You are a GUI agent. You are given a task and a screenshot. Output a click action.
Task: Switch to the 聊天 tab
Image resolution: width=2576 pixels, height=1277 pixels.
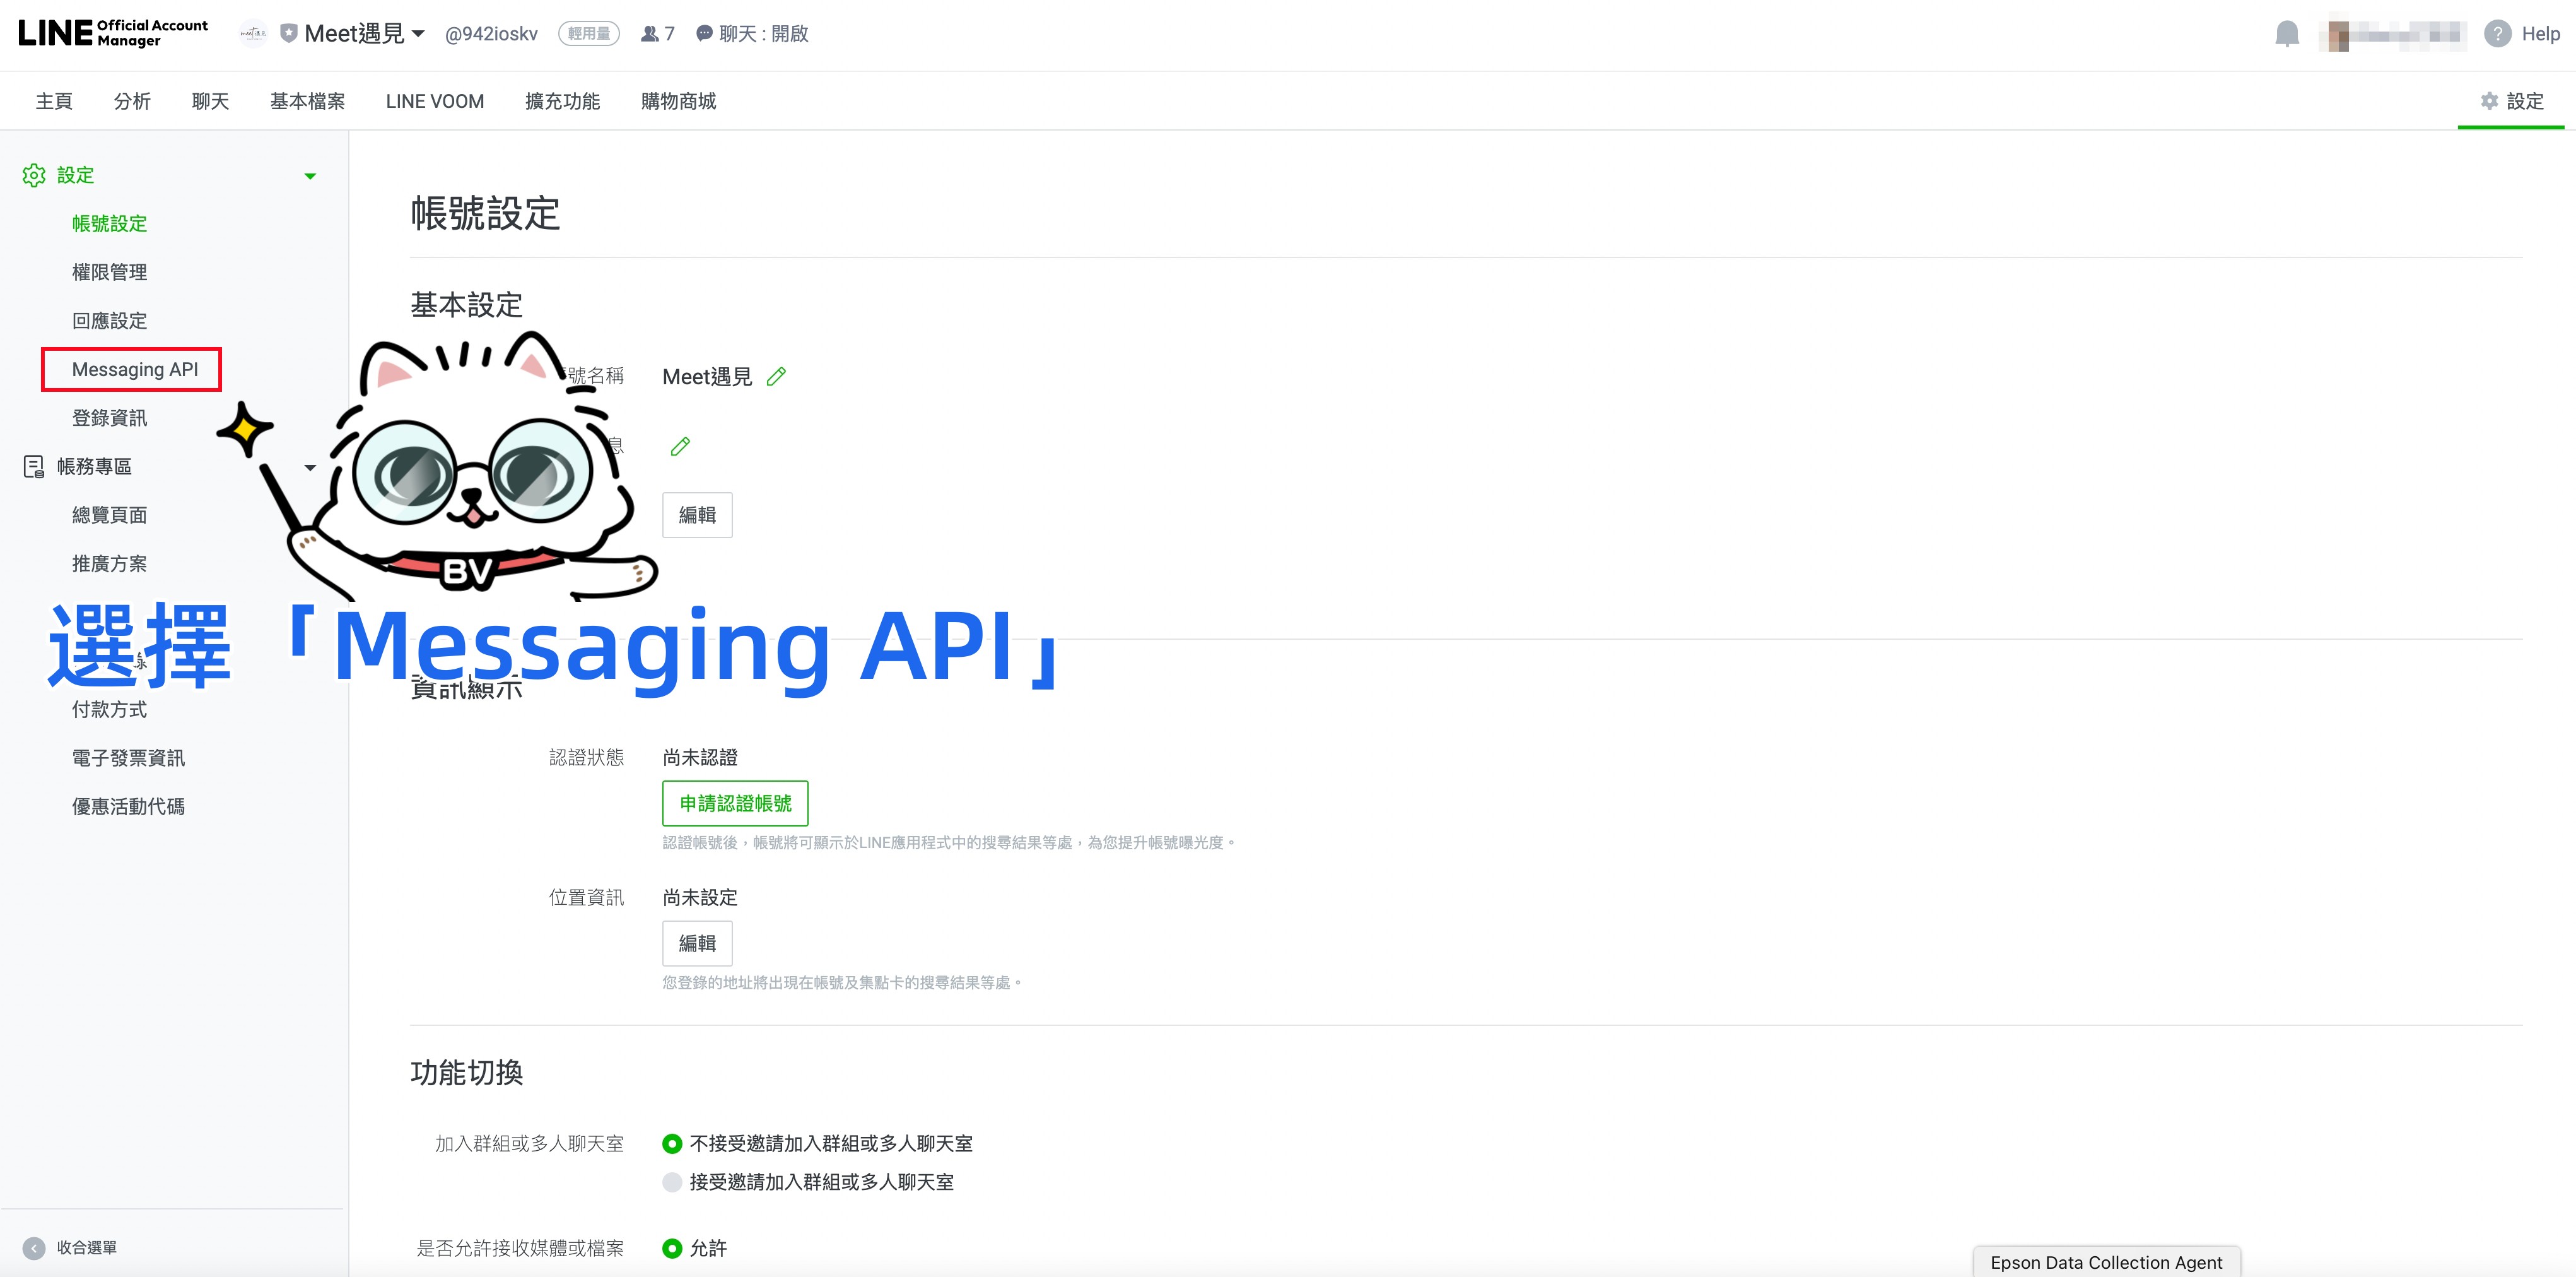click(210, 101)
